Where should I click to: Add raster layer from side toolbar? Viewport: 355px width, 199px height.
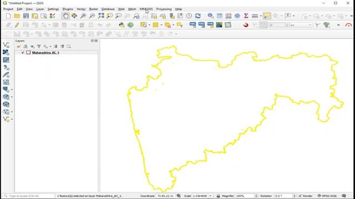coord(6,53)
